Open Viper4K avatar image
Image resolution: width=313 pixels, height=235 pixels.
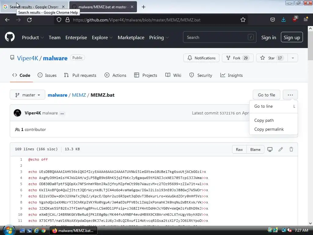17,113
